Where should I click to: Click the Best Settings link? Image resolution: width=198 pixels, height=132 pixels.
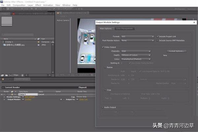click(x=30, y=97)
